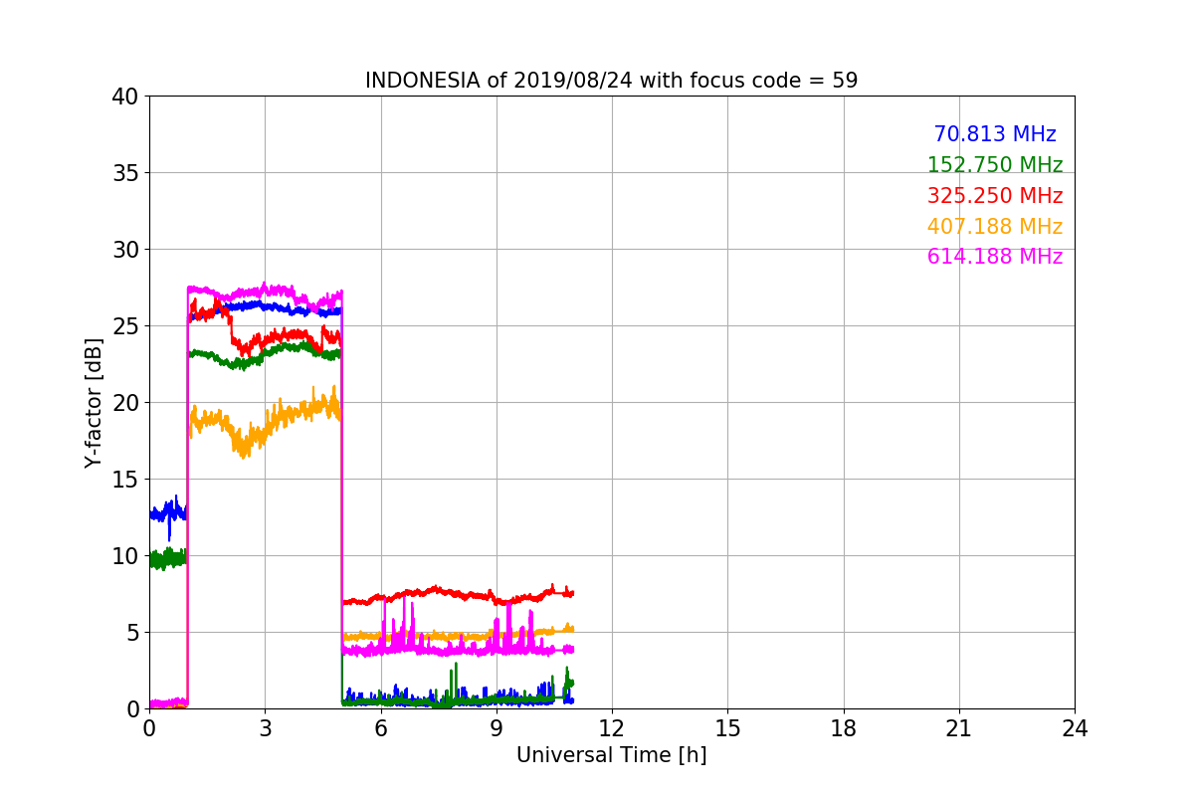The height and width of the screenshot is (796, 1194).
Task: Click the y-axis tick label 15
Action: click(x=125, y=480)
